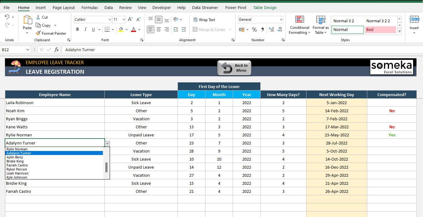This screenshot has height=217, width=423.
Task: Select the Underline formatting icon
Action: tap(94, 29)
